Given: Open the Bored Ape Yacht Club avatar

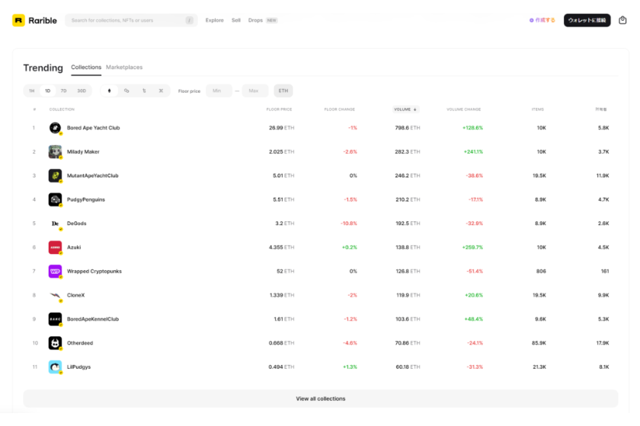Looking at the screenshot, I should pyautogui.click(x=55, y=128).
